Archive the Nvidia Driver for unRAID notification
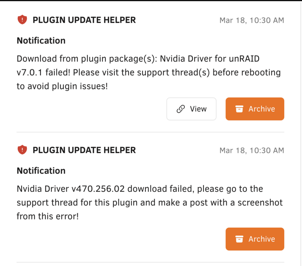Image resolution: width=302 pixels, height=266 pixels. click(x=255, y=109)
